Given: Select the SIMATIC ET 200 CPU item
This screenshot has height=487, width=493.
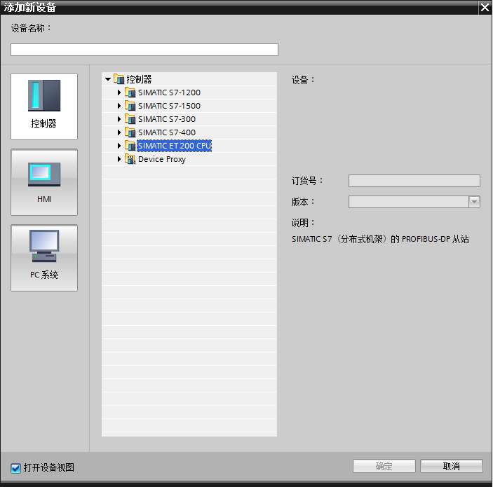Looking at the screenshot, I should pos(174,146).
